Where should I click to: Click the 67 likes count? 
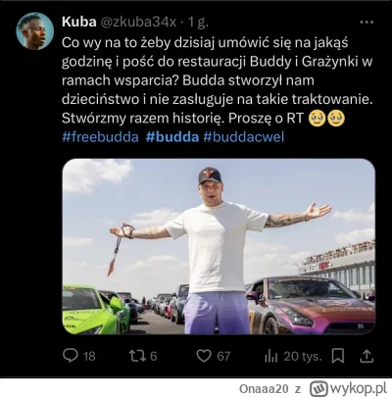(x=223, y=356)
